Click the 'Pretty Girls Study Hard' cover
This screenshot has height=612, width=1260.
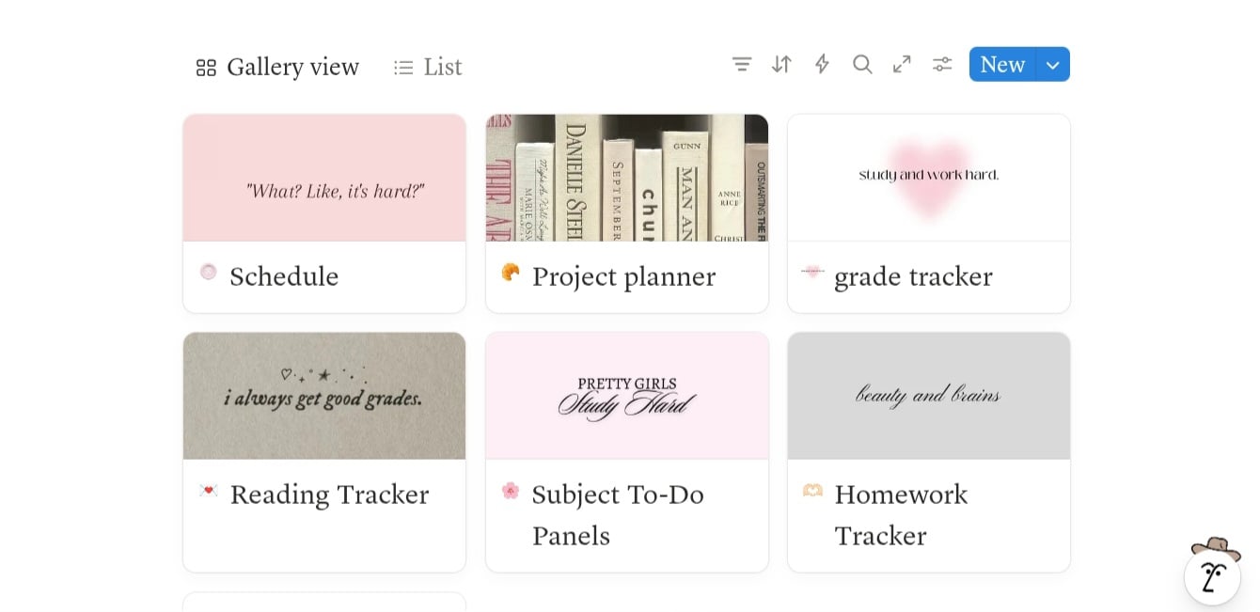(x=627, y=395)
